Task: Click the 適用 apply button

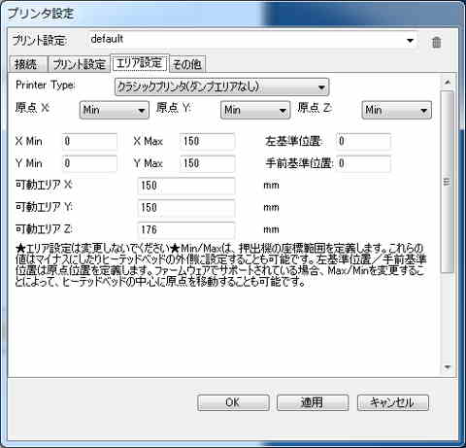Action: [313, 402]
